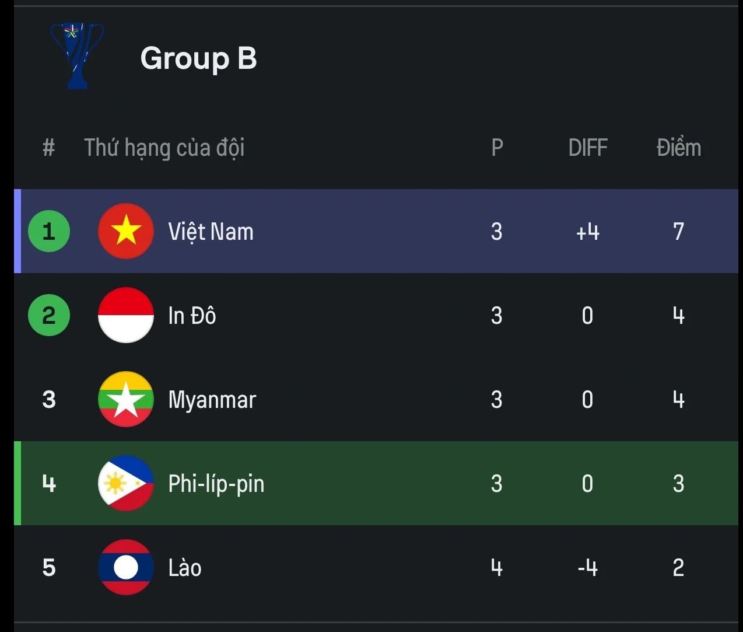Click the green rank 1 badge
This screenshot has width=743, height=632.
pyautogui.click(x=49, y=231)
